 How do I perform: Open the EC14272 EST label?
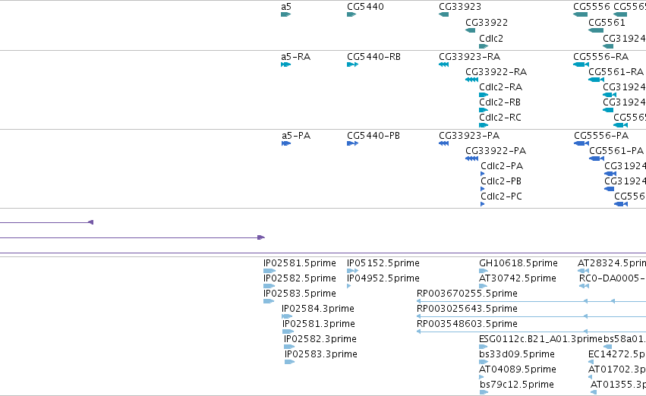click(x=616, y=355)
